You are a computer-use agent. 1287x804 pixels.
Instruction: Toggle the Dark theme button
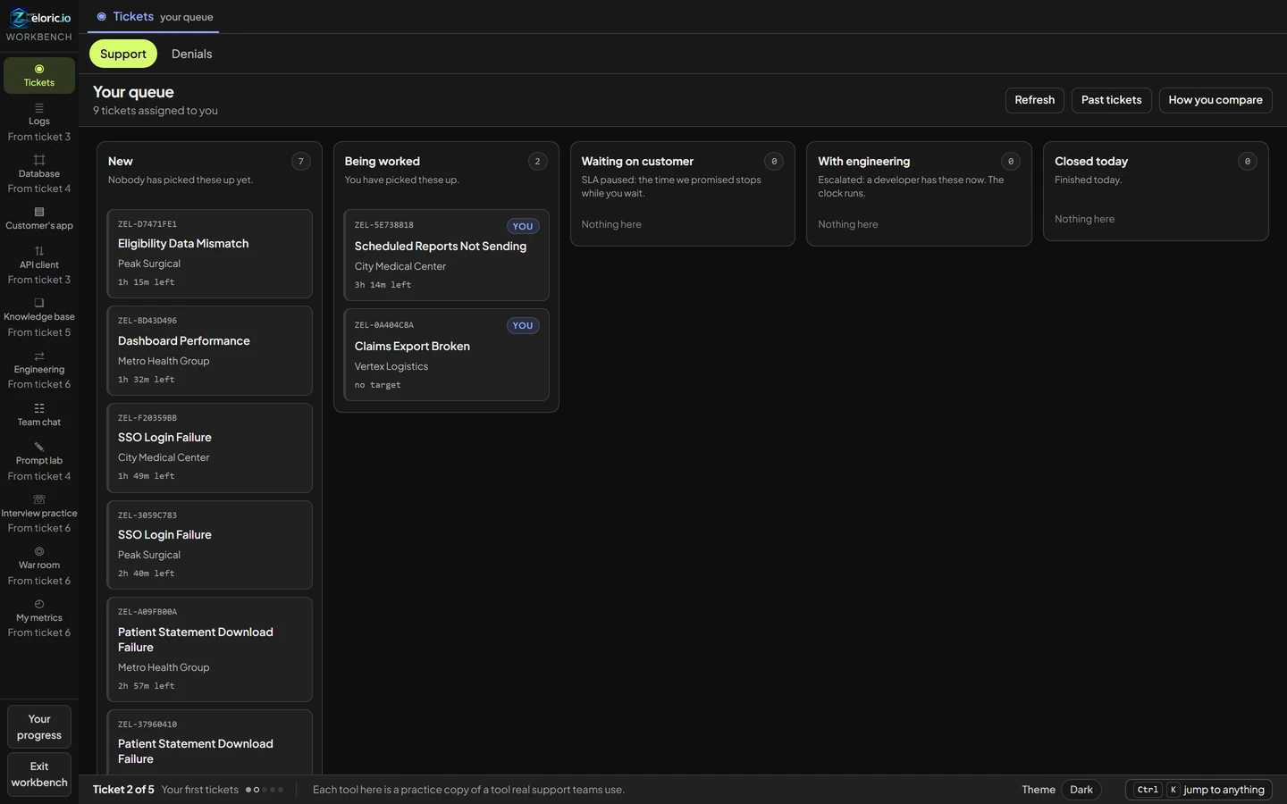click(1081, 790)
